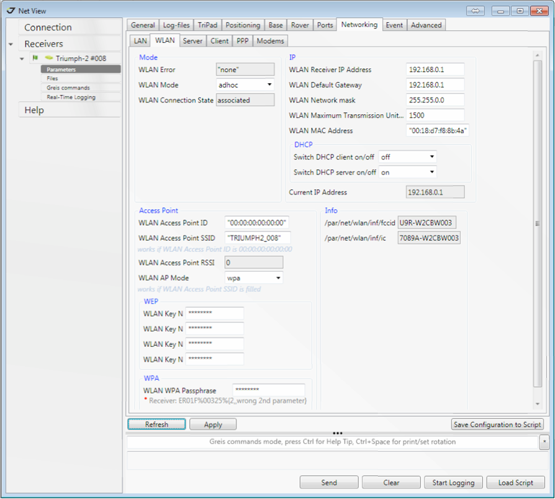Click Start Logging

(x=453, y=482)
